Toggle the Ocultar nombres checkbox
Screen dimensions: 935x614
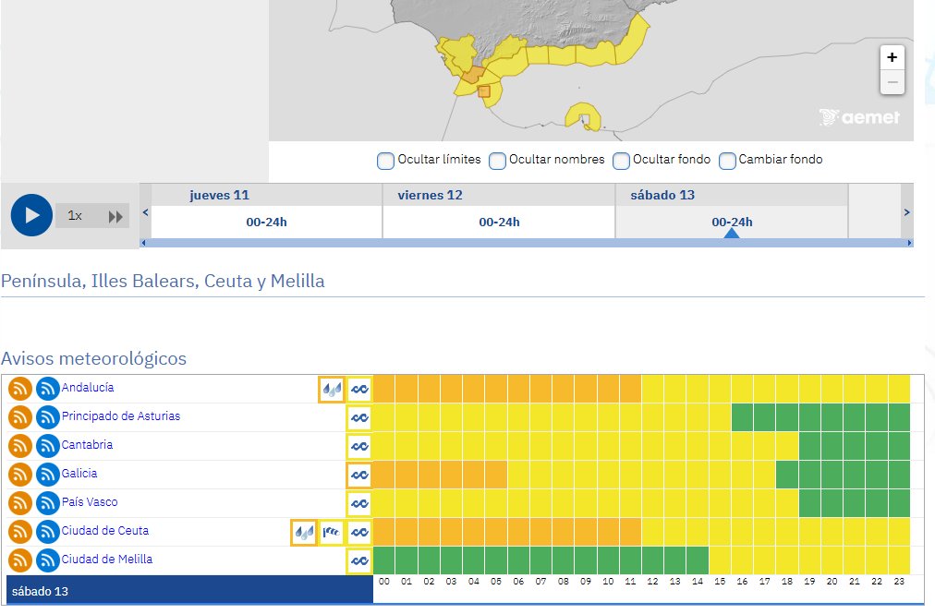click(497, 161)
